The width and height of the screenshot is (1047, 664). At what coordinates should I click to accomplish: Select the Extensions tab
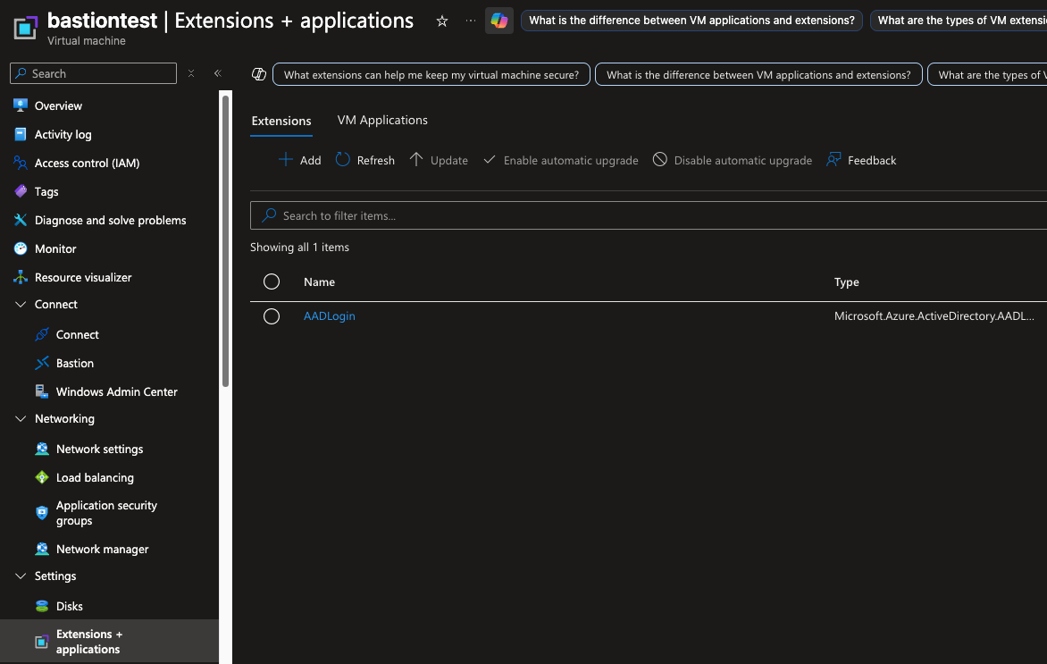281,121
